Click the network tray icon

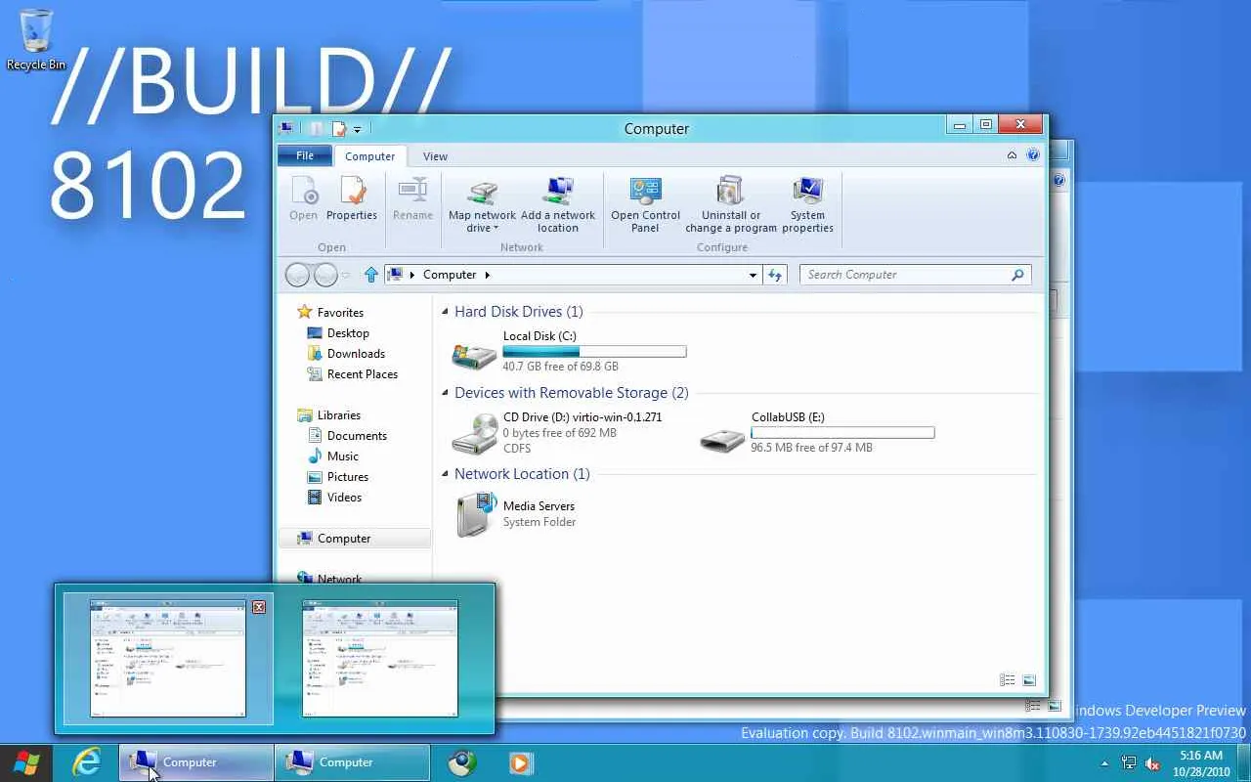[x=1129, y=763]
